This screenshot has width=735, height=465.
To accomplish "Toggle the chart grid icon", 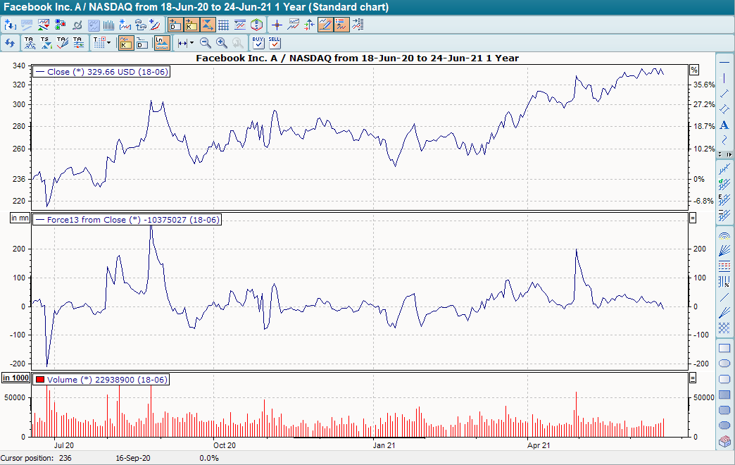I will click(223, 24).
